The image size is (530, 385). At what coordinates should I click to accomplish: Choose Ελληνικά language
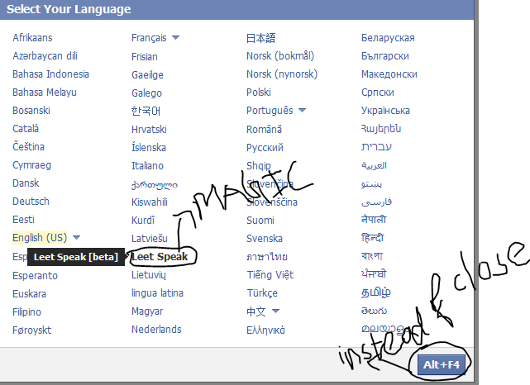[265, 330]
